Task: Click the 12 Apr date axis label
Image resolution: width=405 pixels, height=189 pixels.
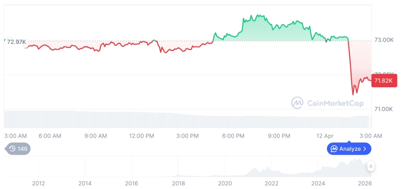Action: coord(324,136)
